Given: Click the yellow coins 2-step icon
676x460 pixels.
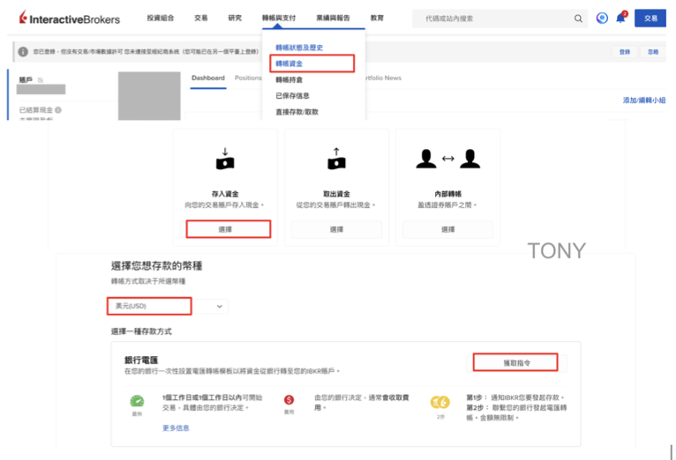Looking at the screenshot, I should coord(440,403).
